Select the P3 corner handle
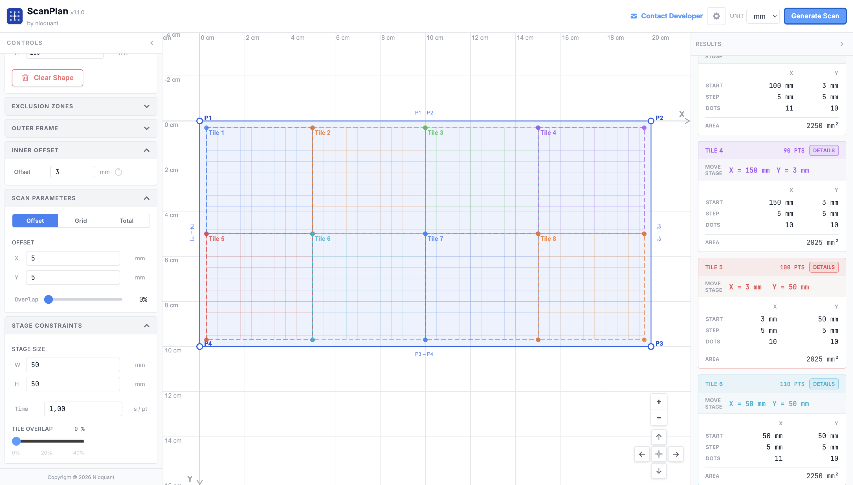This screenshot has width=853, height=485. click(651, 347)
